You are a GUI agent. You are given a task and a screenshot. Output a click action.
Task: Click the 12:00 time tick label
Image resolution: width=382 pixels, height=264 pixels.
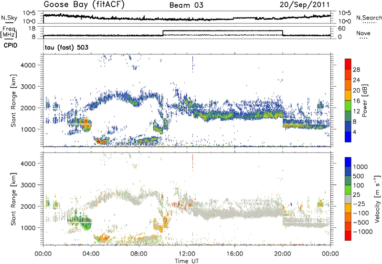187,254
